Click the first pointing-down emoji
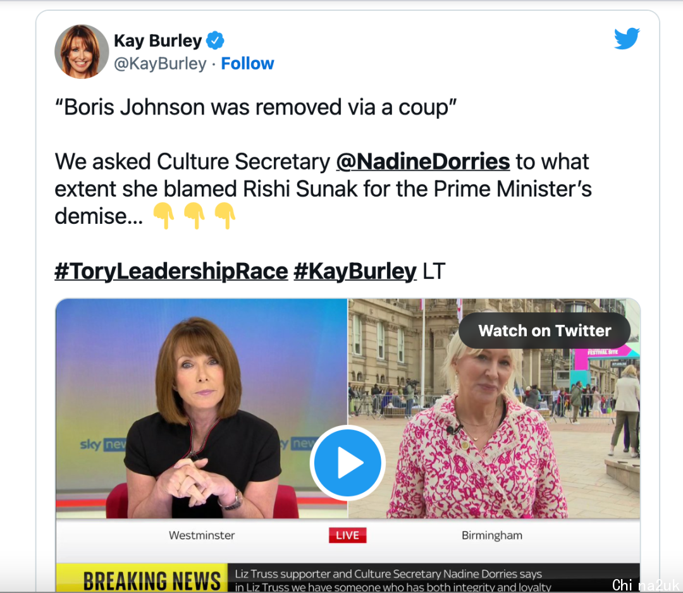 pos(163,216)
